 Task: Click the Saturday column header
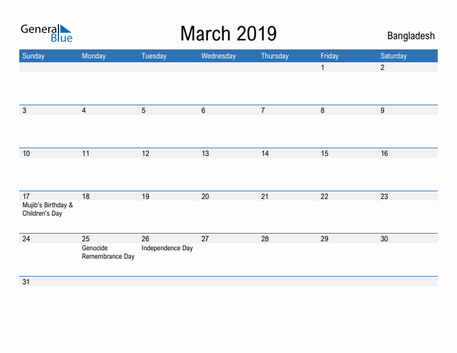(393, 56)
